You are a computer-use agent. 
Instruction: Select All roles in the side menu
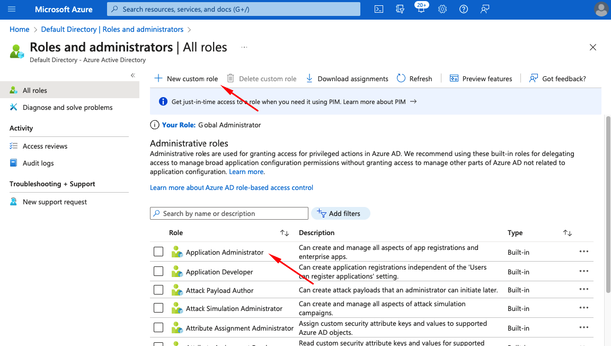(x=70, y=90)
